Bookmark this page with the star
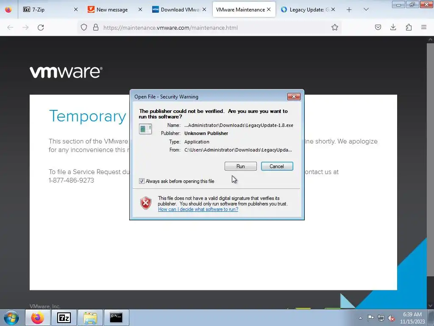 coord(335,27)
